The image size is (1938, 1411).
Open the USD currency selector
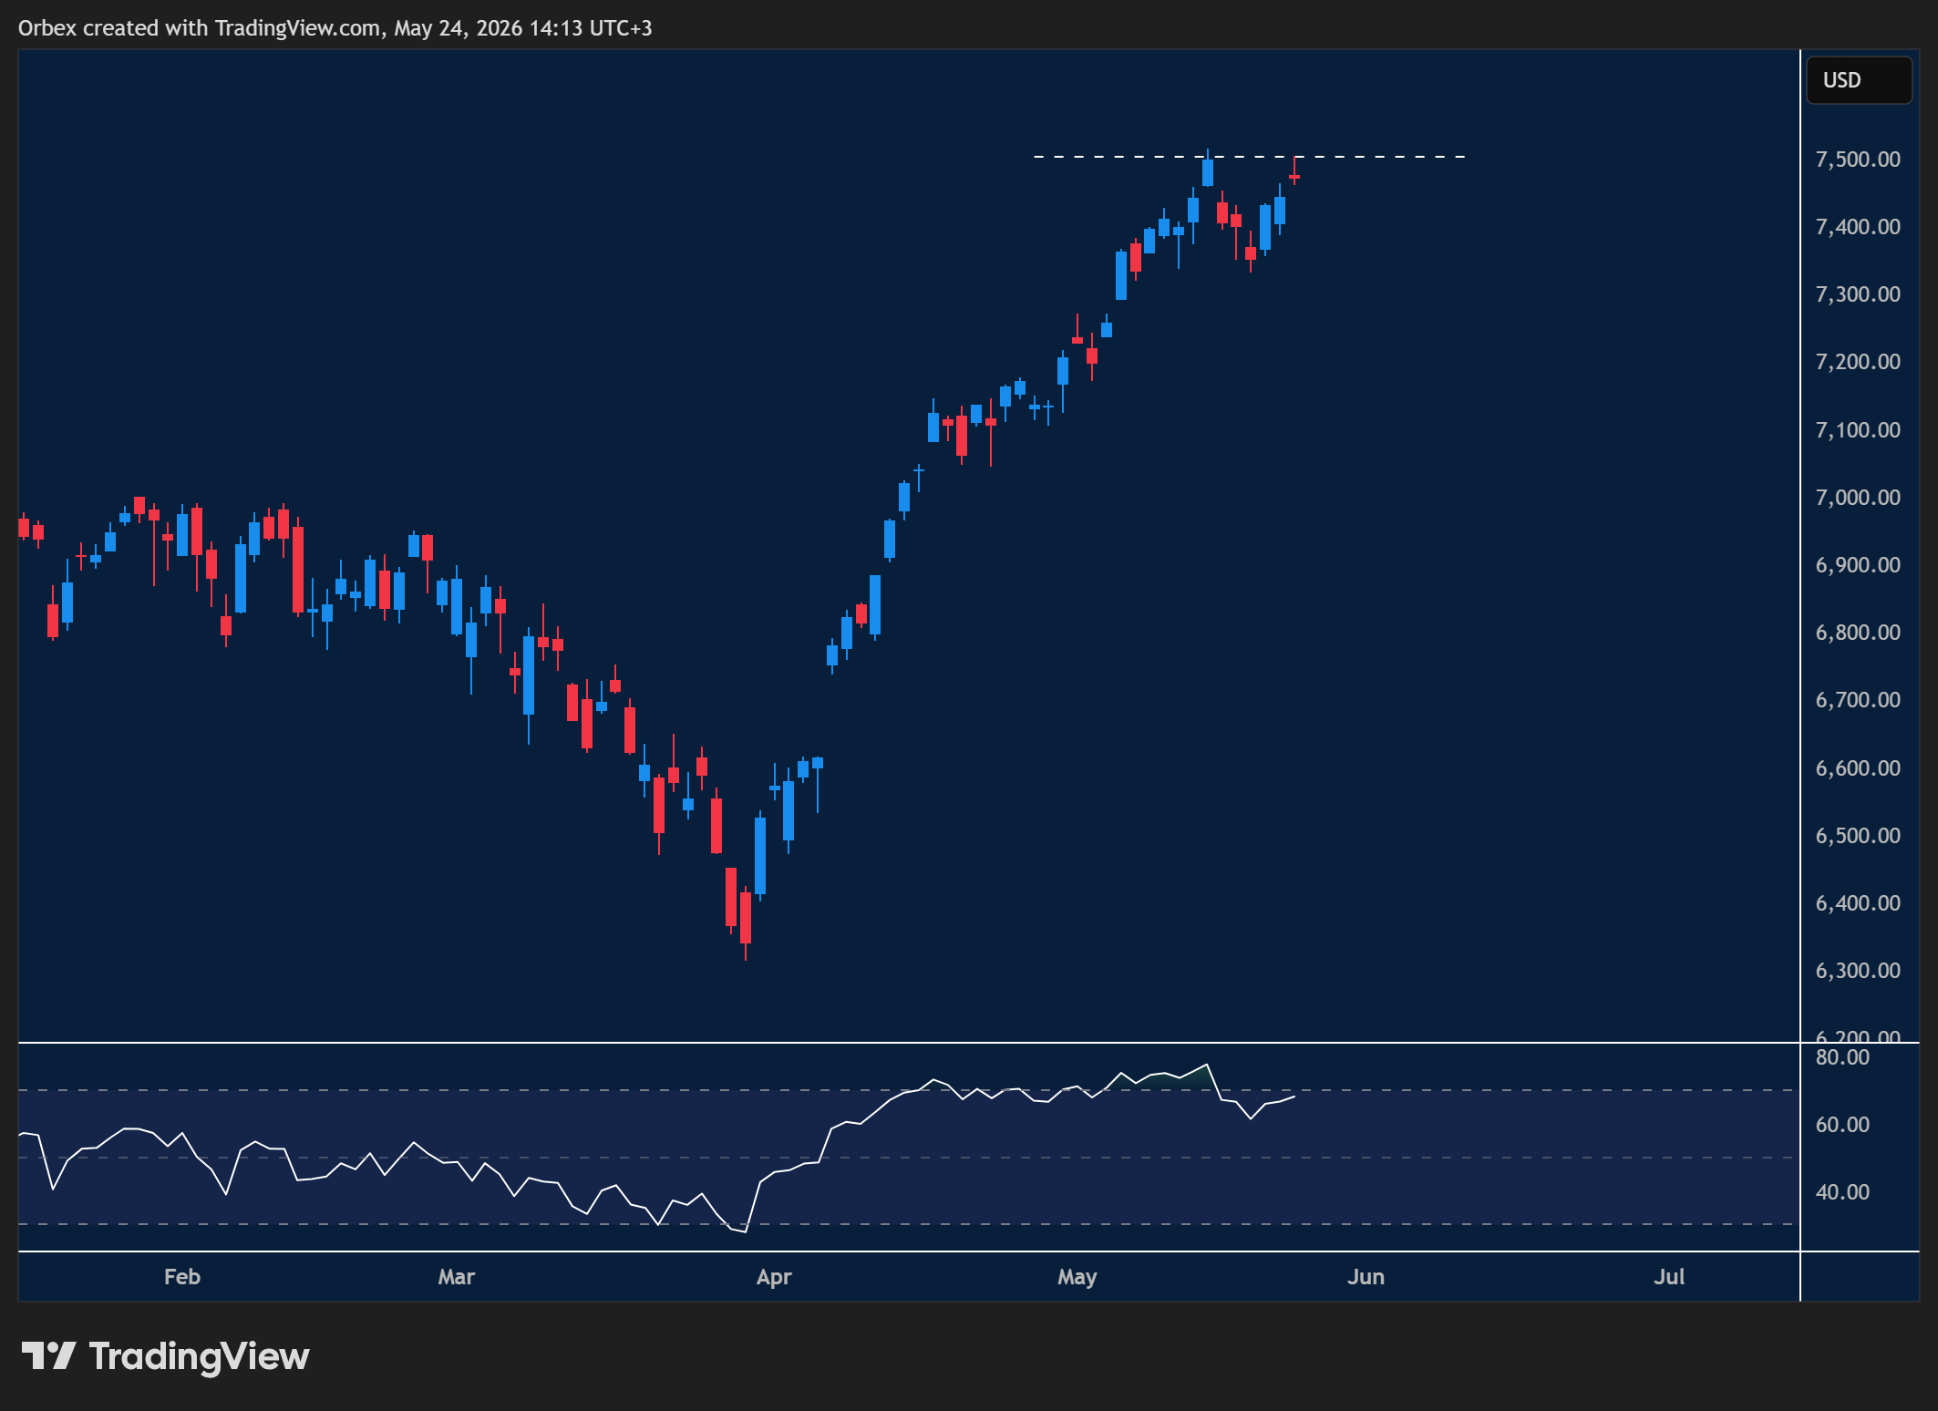(x=1859, y=80)
